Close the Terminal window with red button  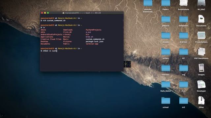[x=42, y=13]
